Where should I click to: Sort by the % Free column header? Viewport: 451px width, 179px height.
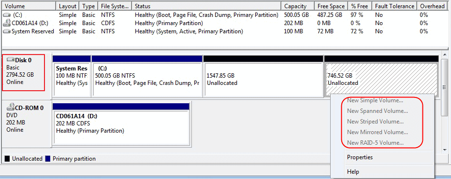[360, 6]
